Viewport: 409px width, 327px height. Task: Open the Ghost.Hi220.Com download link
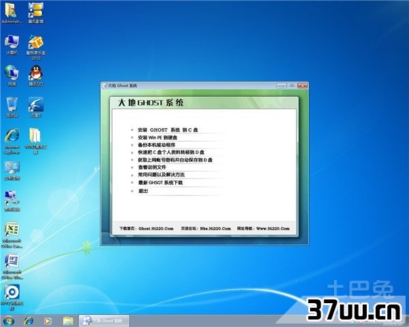156,228
